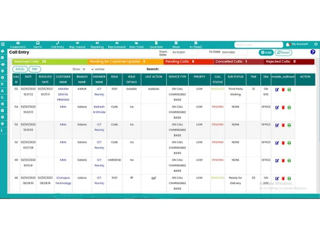Image resolution: width=320 pixels, height=240 pixels.
Task: Filter by Resolved Calls green bar
Action: (50, 61)
